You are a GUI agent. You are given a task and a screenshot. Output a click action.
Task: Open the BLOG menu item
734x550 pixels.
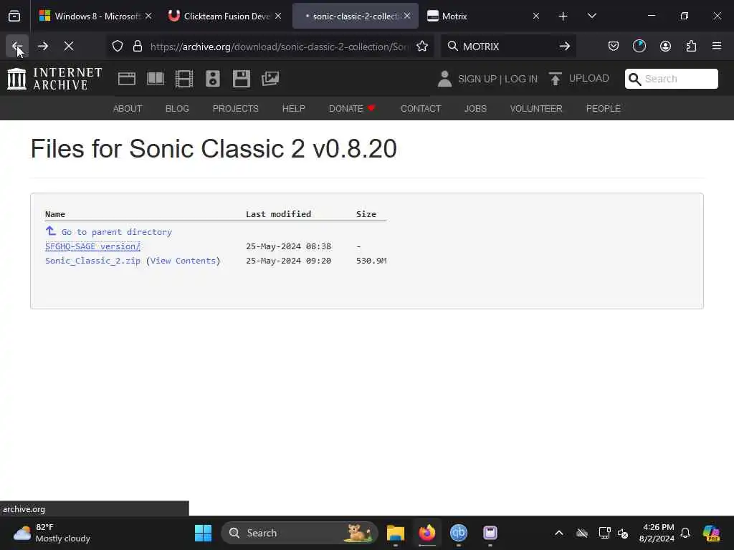(178, 109)
